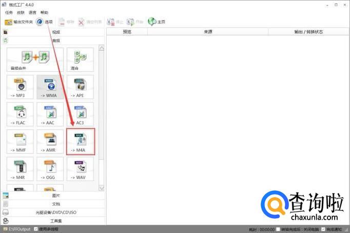Choose the AMR conversion icon
350x233 pixels.
pos(50,142)
